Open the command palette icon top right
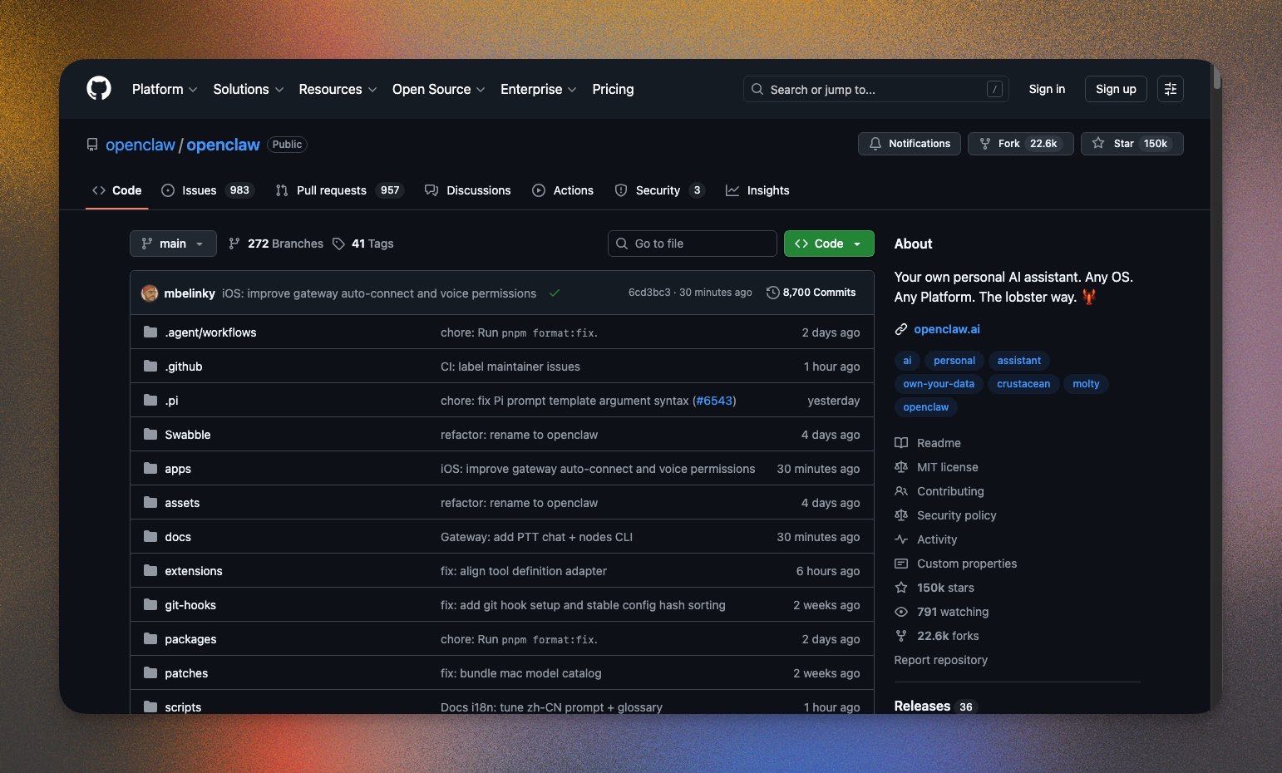The image size is (1282, 773). click(x=1170, y=89)
